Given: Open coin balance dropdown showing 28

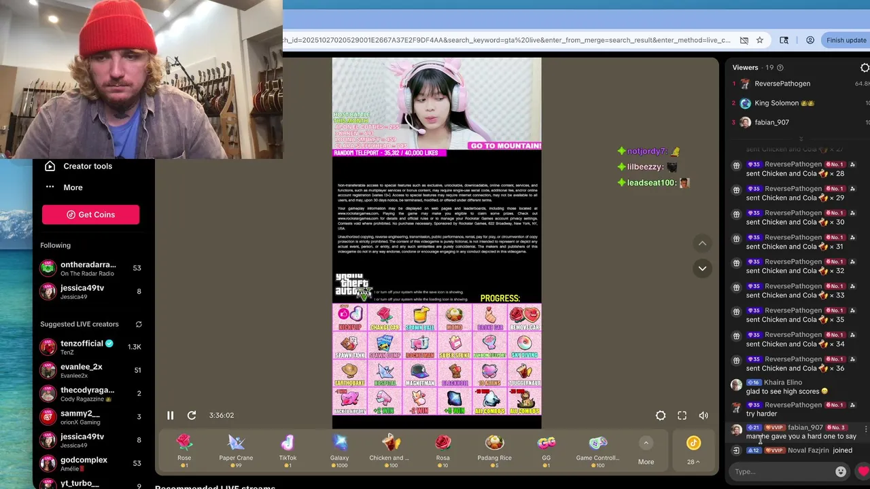Looking at the screenshot, I should coord(693,451).
